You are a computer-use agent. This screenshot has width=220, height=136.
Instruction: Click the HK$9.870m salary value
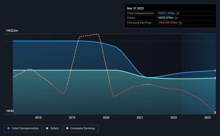coord(166,18)
